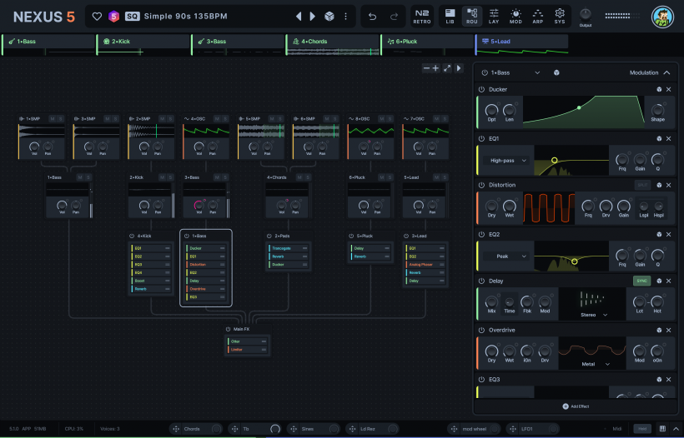Click the Distortion SPLIT button
This screenshot has height=438, width=684.
click(642, 185)
